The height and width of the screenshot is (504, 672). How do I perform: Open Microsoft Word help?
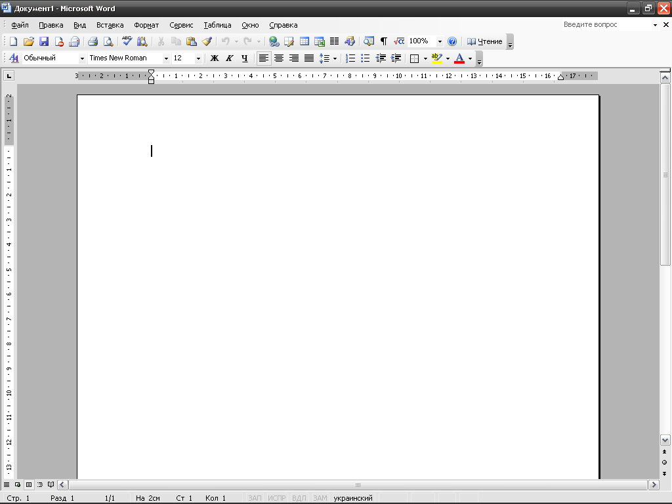coord(451,41)
